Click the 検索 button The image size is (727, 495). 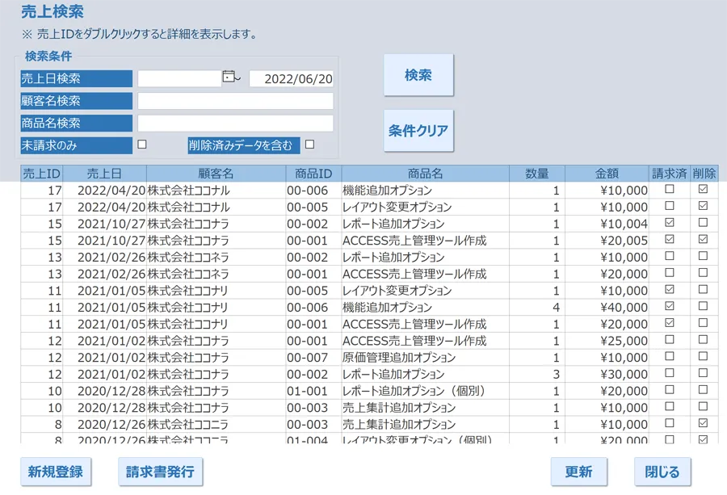point(418,75)
